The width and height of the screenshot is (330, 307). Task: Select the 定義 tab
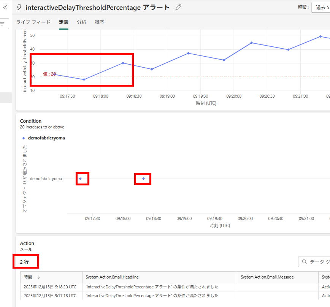point(63,22)
